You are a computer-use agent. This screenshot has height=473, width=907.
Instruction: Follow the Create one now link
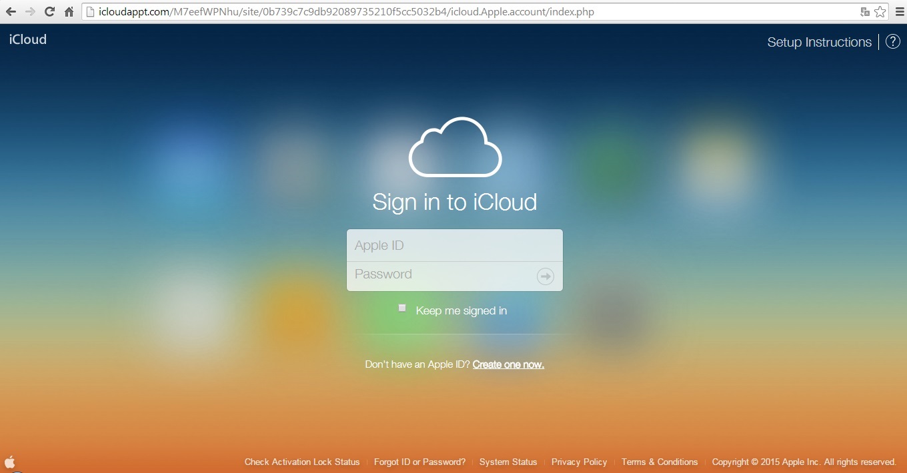pyautogui.click(x=508, y=364)
